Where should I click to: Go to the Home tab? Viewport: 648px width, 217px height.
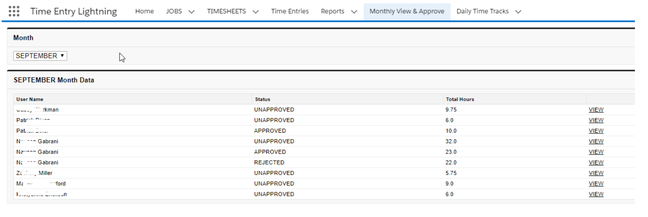(x=144, y=11)
